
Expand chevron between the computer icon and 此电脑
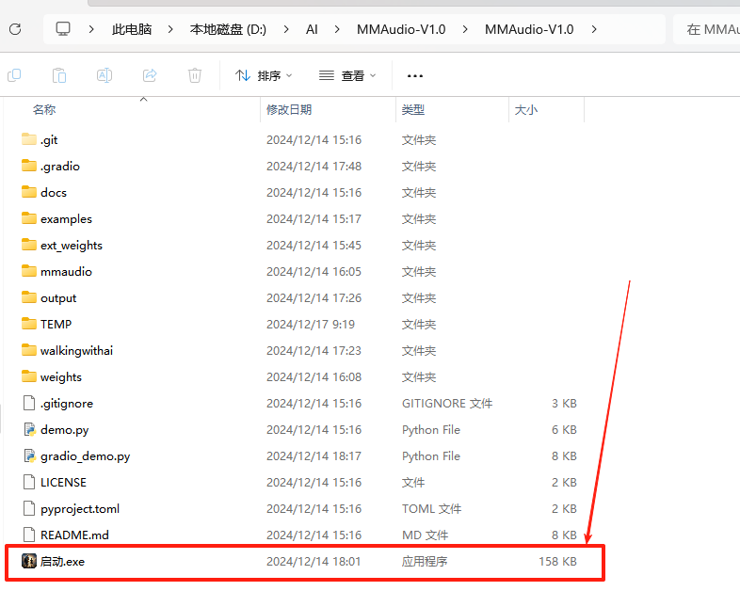pyautogui.click(x=91, y=29)
